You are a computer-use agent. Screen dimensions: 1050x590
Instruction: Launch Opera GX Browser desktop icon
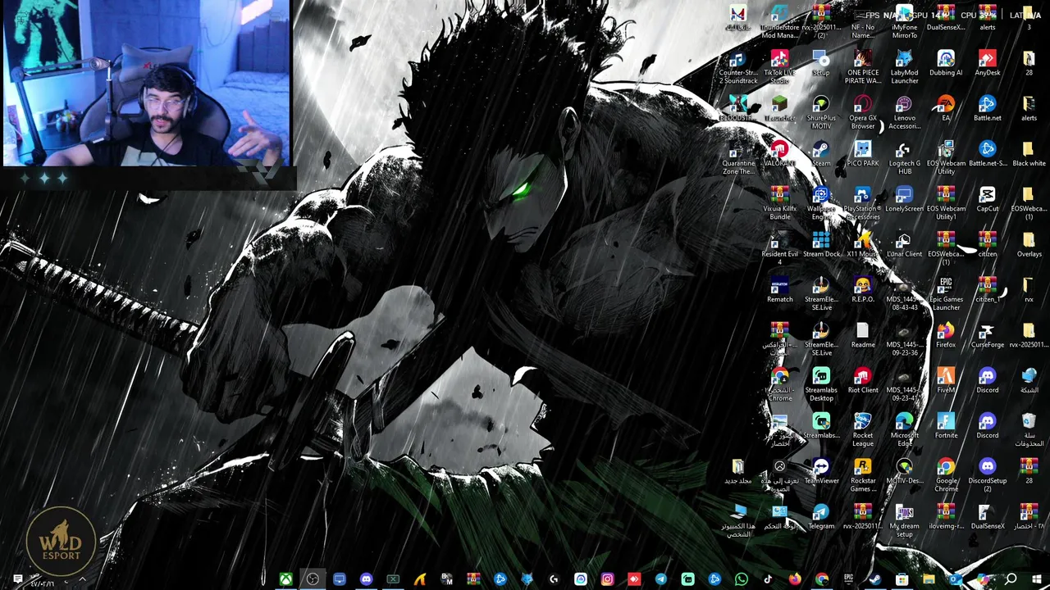862,112
